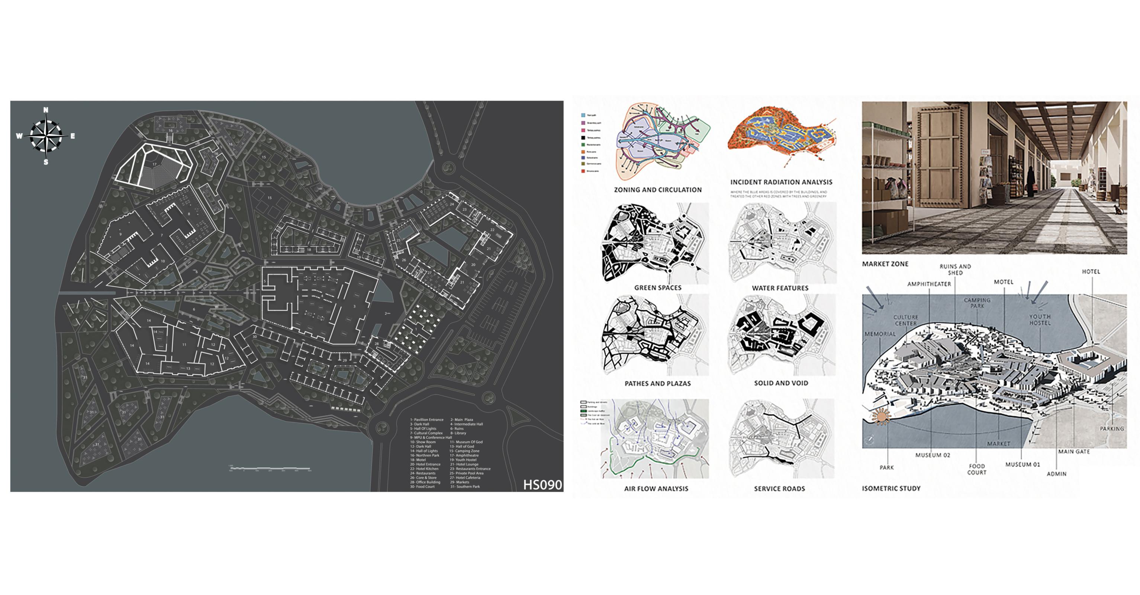
Task: Open the Solid and Void diagram
Action: (x=781, y=335)
